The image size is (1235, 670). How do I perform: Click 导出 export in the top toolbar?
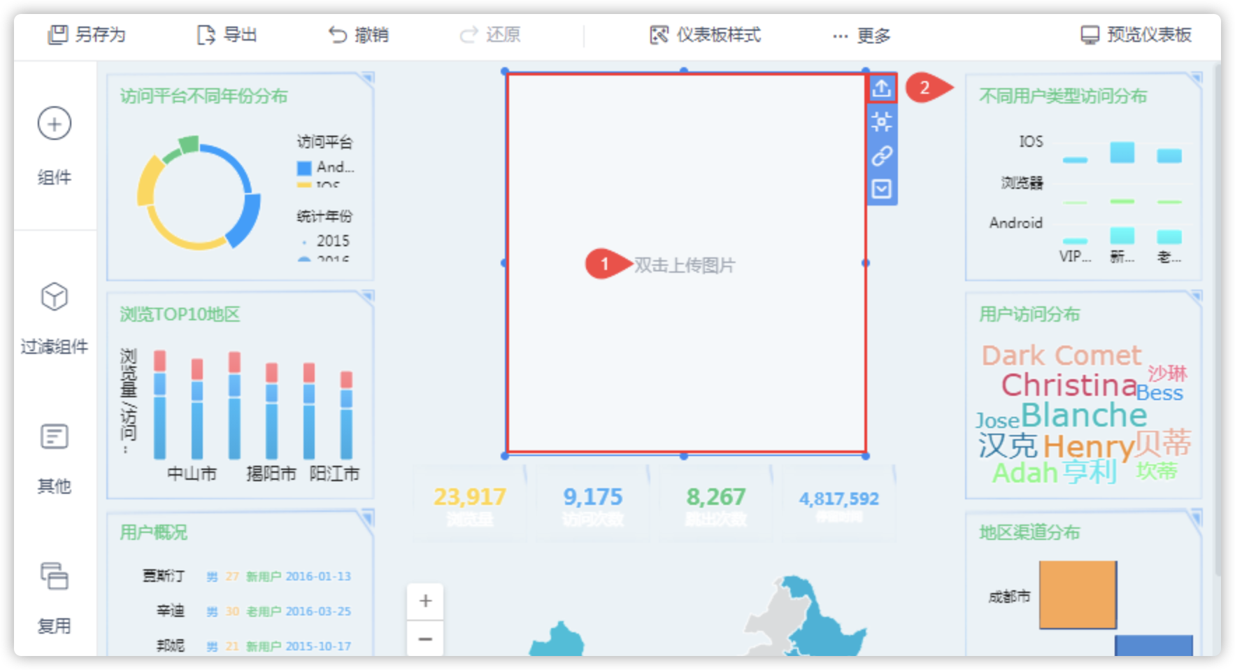tap(227, 34)
